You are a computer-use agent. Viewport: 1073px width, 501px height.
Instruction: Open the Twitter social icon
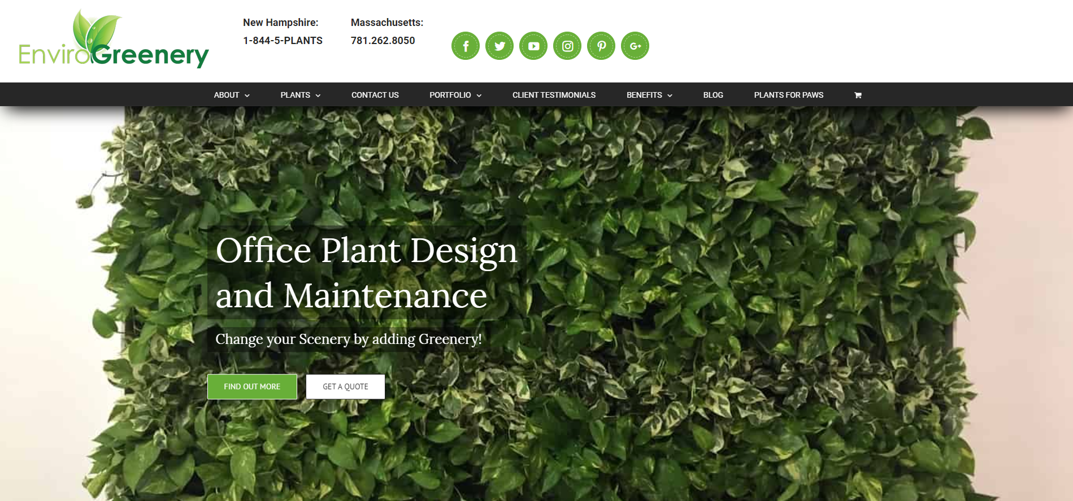499,46
